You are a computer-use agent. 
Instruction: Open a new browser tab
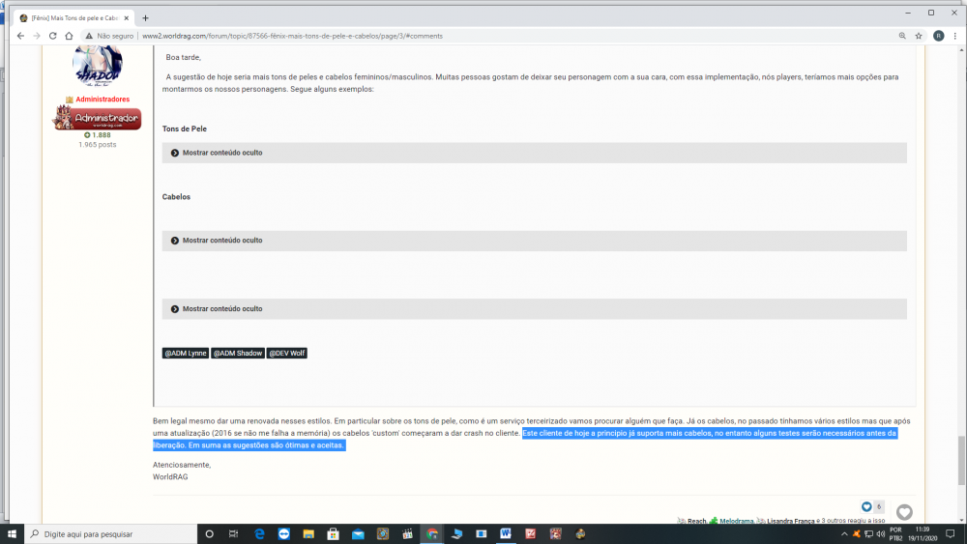coord(146,17)
